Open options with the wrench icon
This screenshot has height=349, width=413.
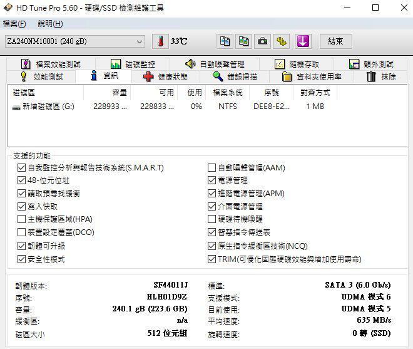click(282, 41)
